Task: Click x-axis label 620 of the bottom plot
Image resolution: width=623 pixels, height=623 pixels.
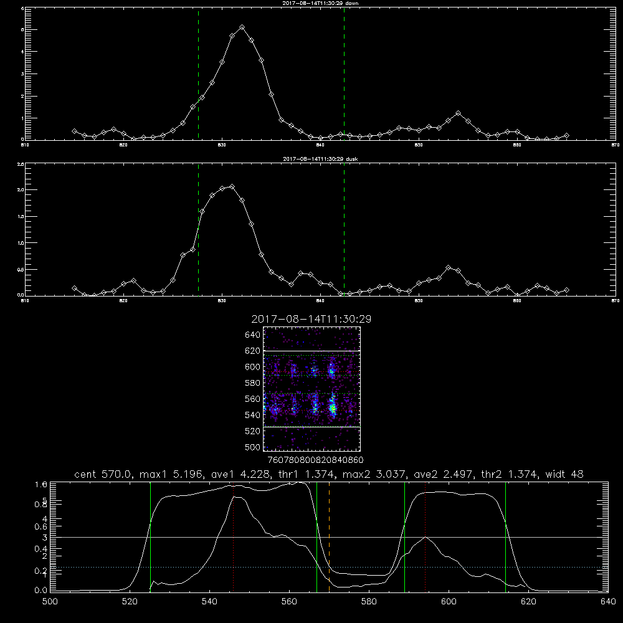Action: coord(528,602)
